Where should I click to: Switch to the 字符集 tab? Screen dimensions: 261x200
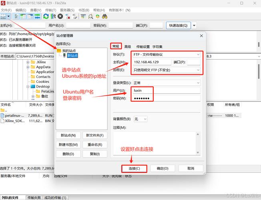pyautogui.click(x=157, y=47)
